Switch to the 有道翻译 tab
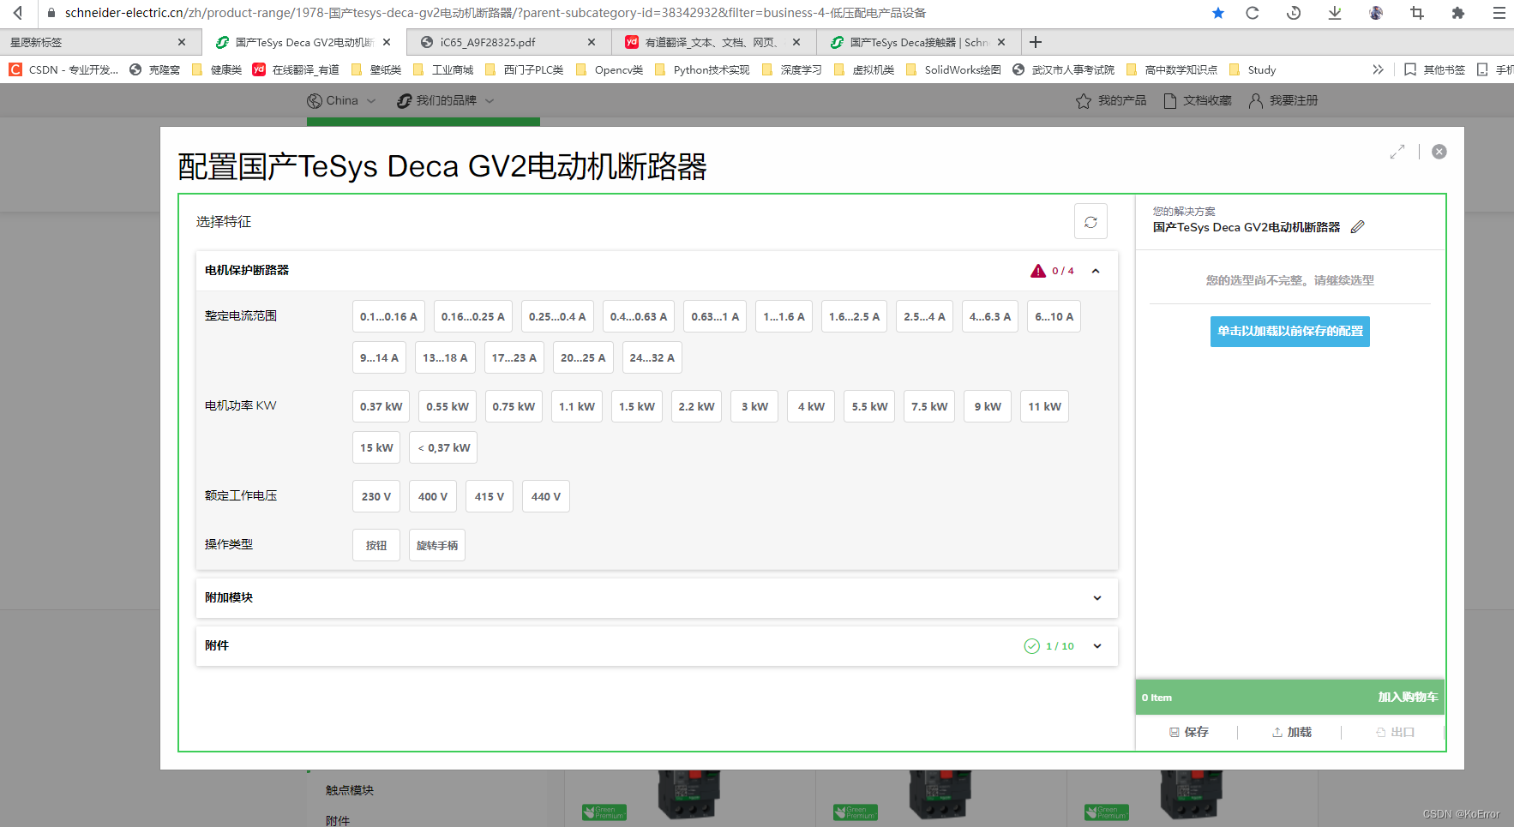Screen dimensions: 1514x827 click(714, 42)
